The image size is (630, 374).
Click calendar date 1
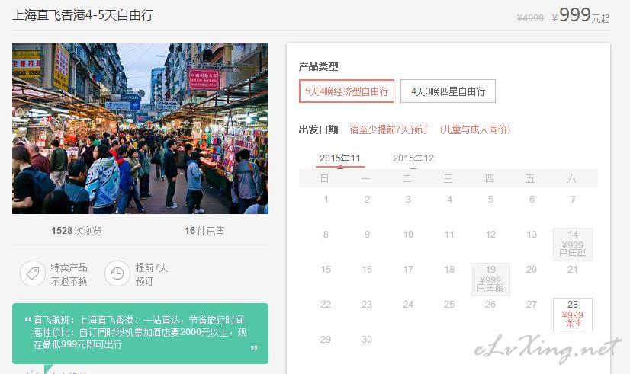pyautogui.click(x=326, y=200)
